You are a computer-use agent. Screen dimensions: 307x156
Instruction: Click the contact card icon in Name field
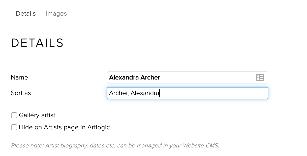coord(260,77)
